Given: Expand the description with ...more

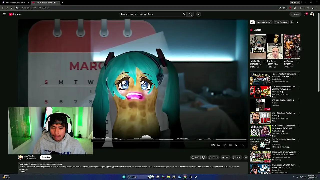Looking at the screenshot, I should coord(22,172).
